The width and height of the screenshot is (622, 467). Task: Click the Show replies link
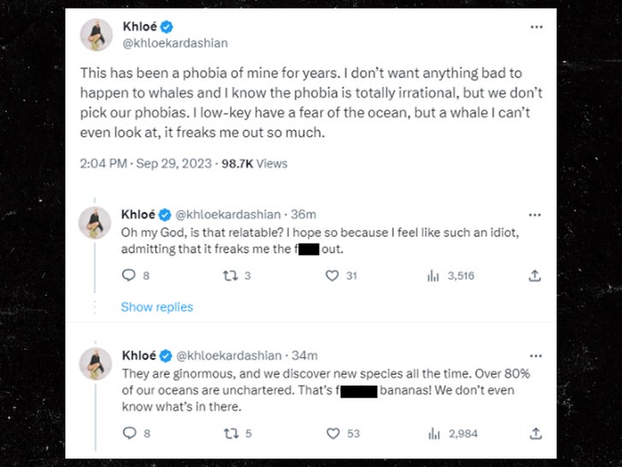[x=157, y=307]
